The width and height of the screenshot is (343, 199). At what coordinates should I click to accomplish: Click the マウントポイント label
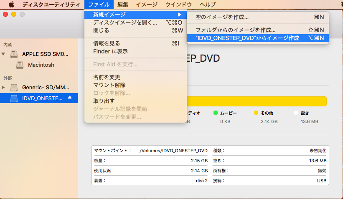point(112,151)
